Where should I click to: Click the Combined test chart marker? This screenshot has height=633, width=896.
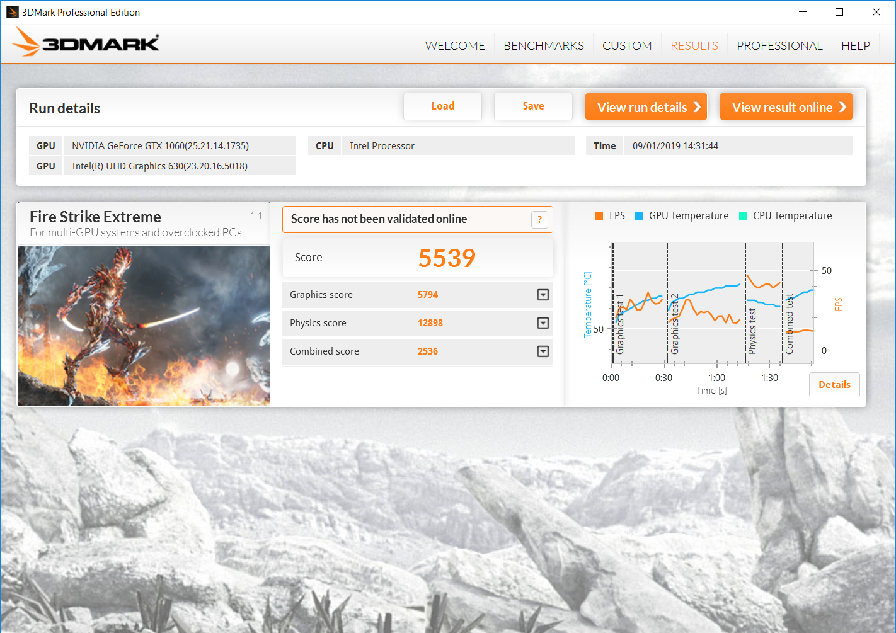coord(790,324)
